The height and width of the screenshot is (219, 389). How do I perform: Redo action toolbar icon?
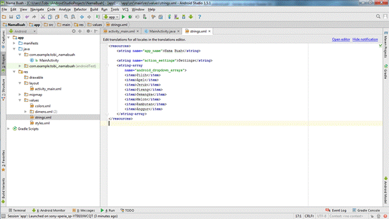click(34, 17)
